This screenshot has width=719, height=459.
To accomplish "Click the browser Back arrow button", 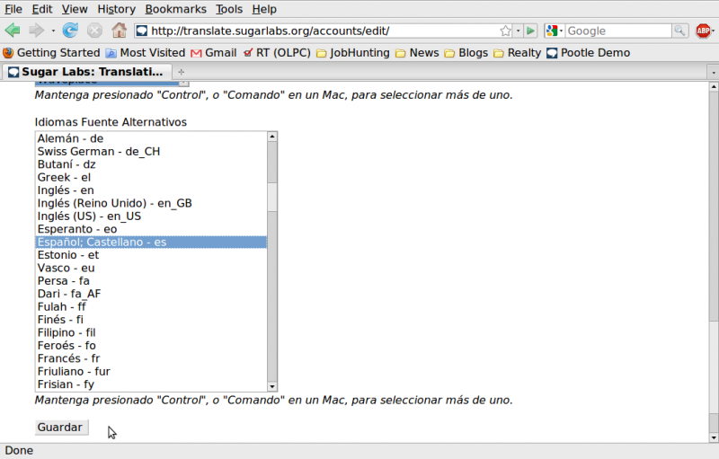I will 13,31.
